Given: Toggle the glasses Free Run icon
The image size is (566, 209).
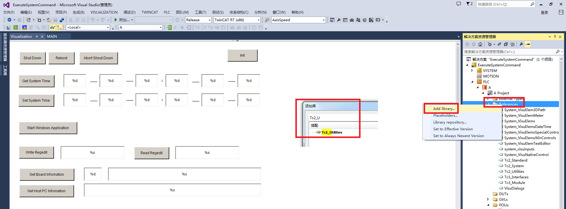Looking at the screenshot, I should 53,27.
